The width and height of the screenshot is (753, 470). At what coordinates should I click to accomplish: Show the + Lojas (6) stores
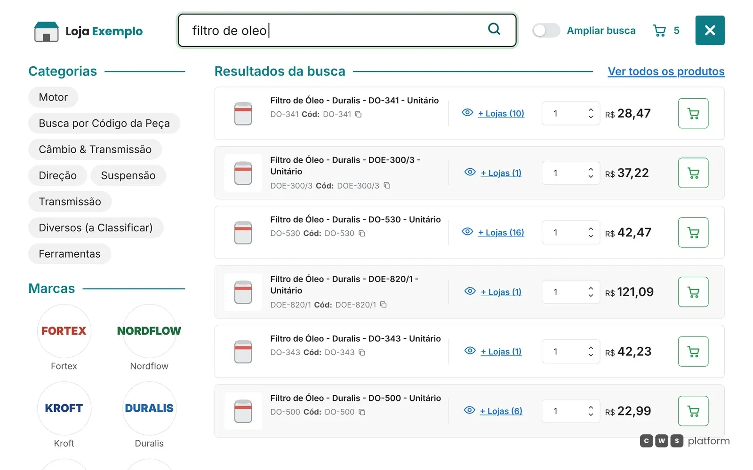pos(501,411)
